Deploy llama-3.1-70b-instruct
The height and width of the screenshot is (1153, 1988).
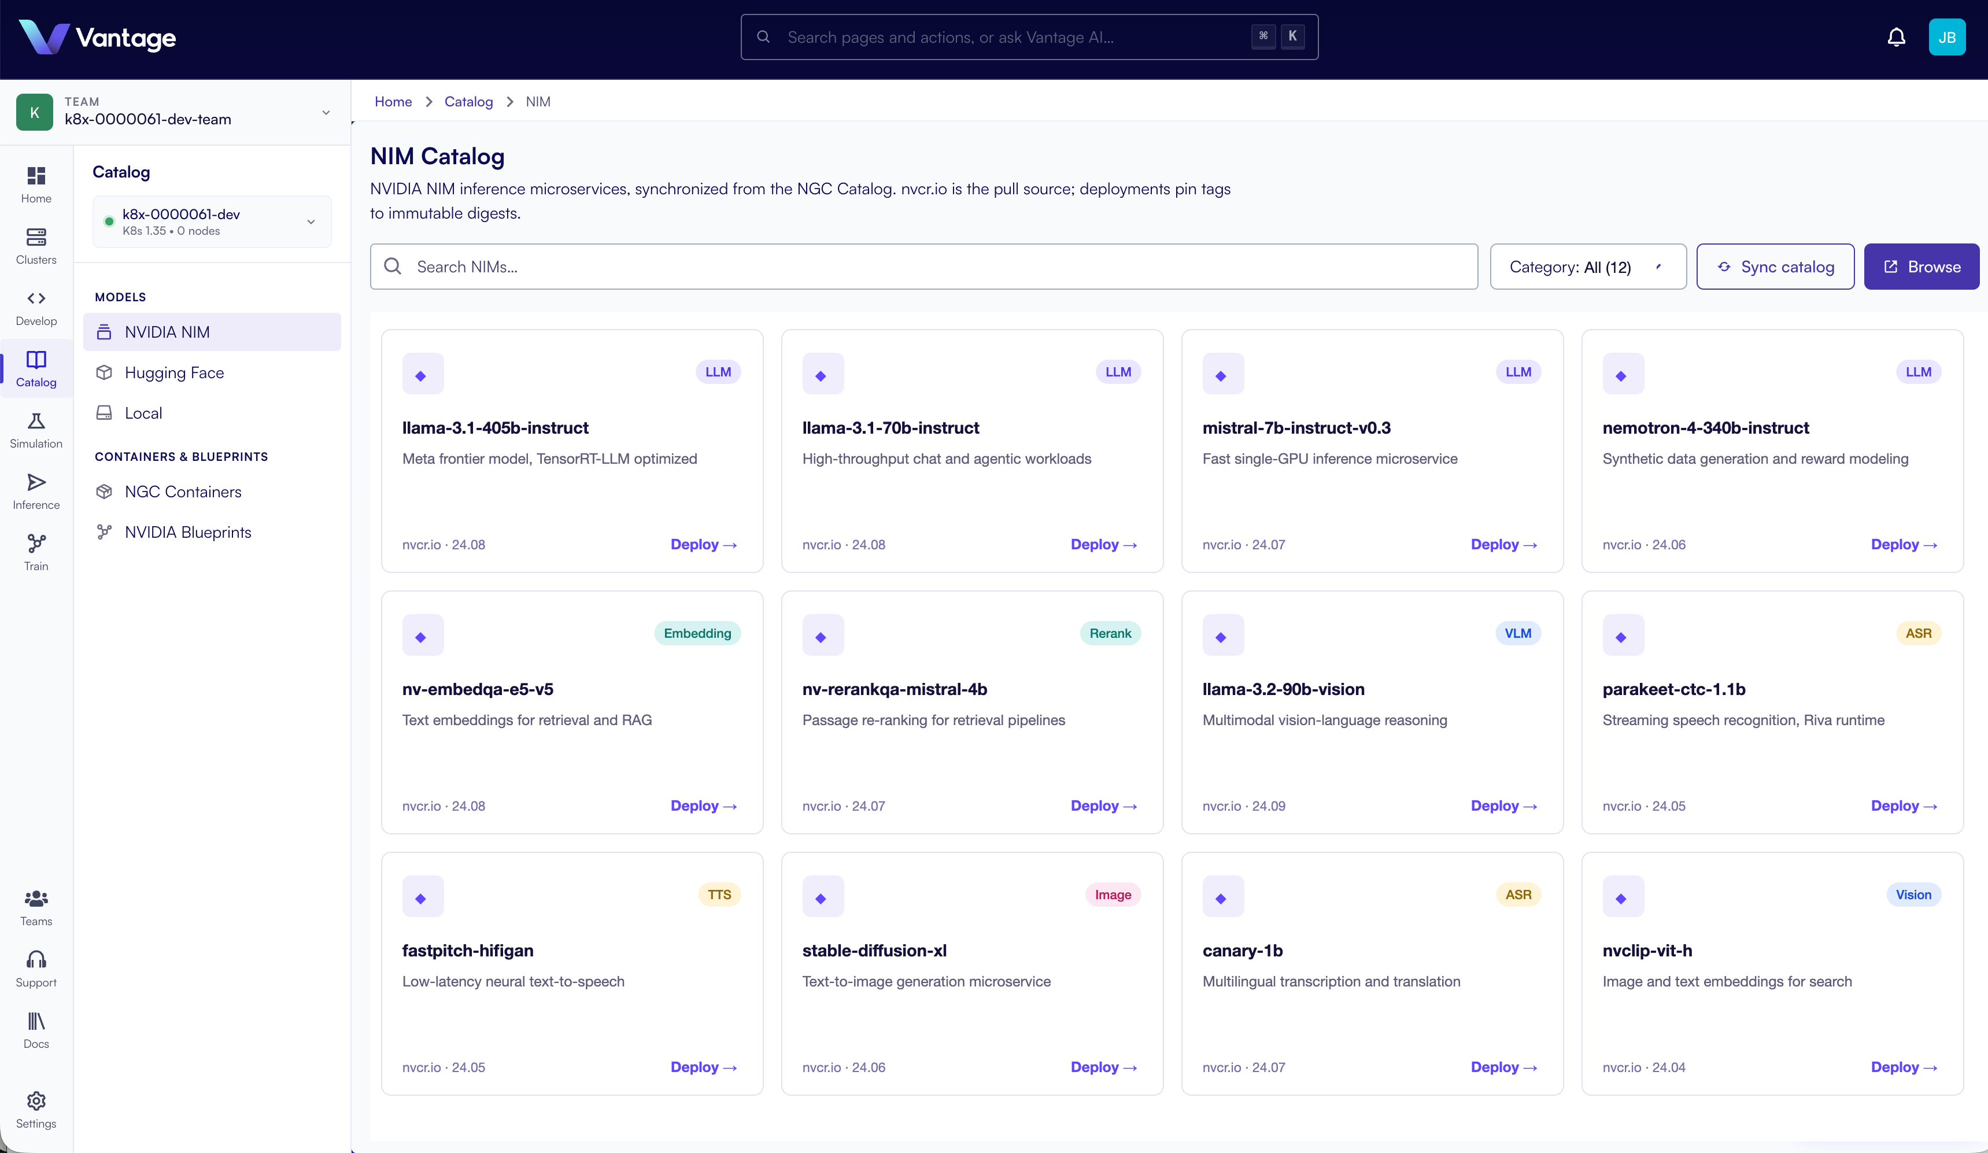tap(1104, 544)
